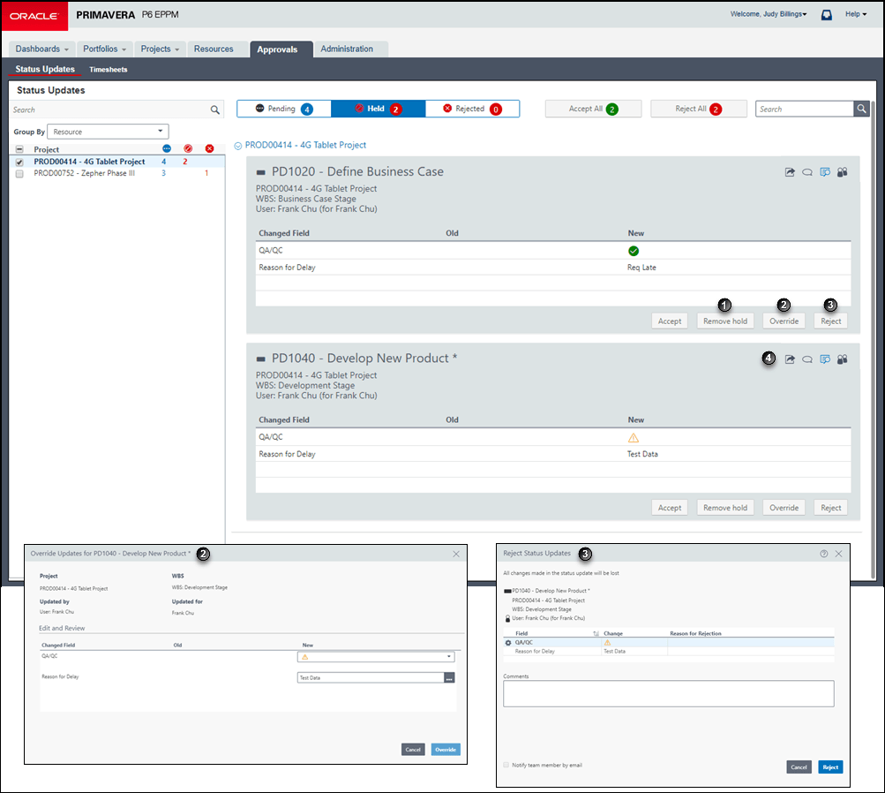Click the Comments text box in Reject dialog

click(x=668, y=693)
